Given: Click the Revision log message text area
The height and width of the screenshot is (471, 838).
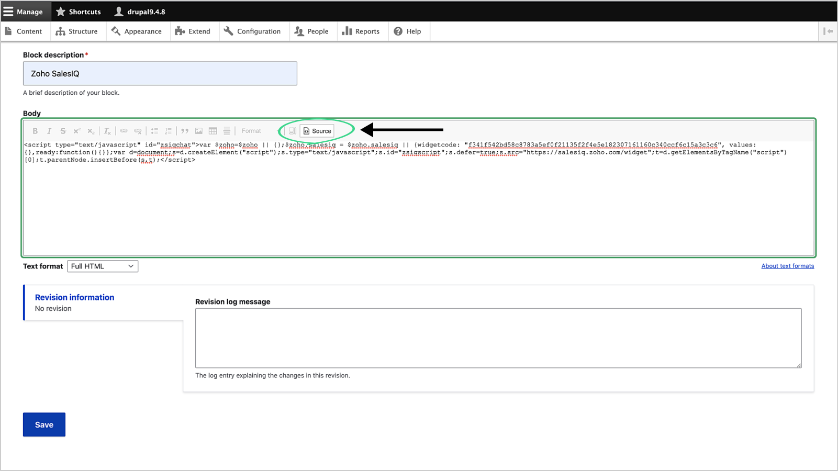Looking at the screenshot, I should [x=498, y=338].
